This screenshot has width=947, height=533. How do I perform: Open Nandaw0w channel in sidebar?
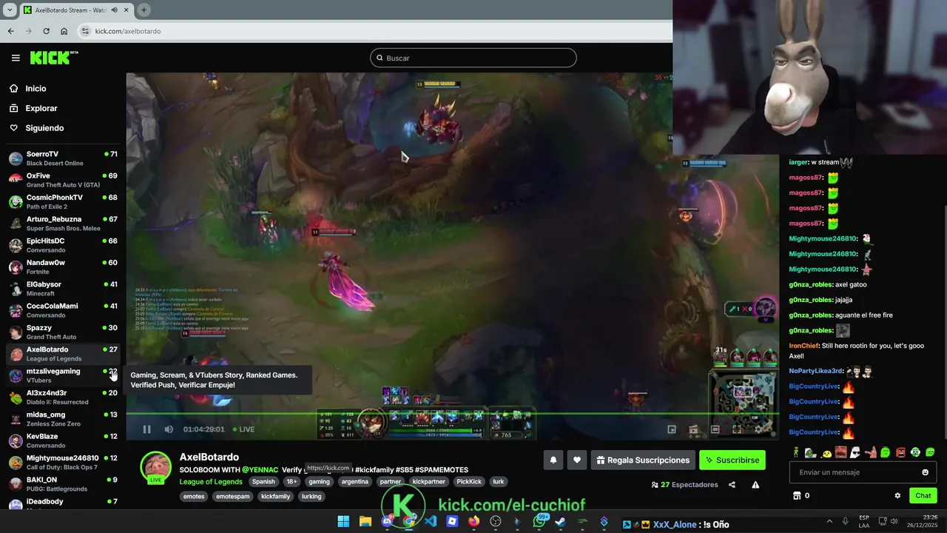tap(63, 266)
